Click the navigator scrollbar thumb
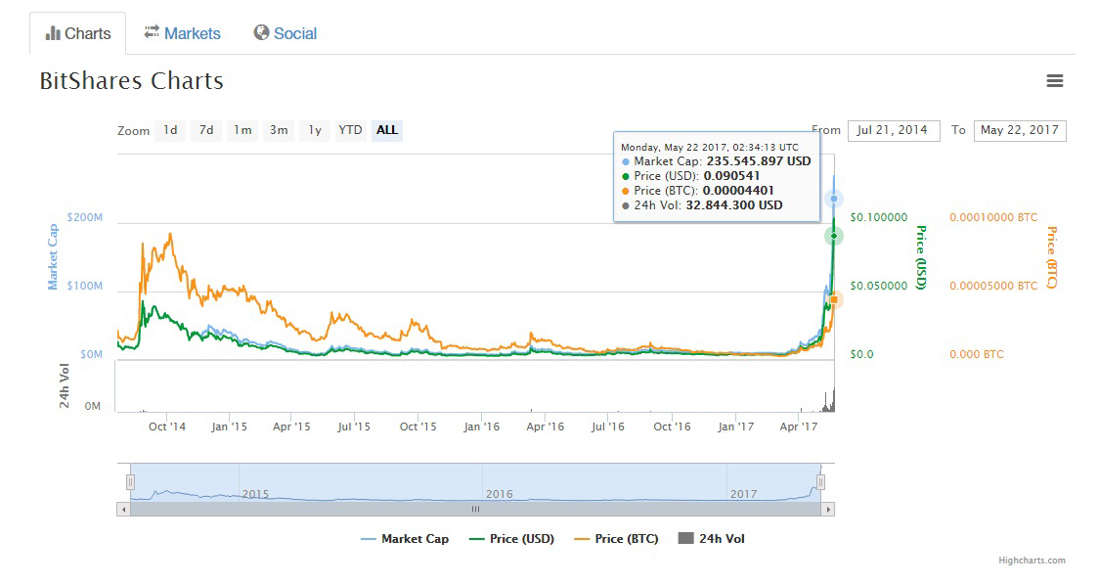The height and width of the screenshot is (584, 1098). (475, 510)
